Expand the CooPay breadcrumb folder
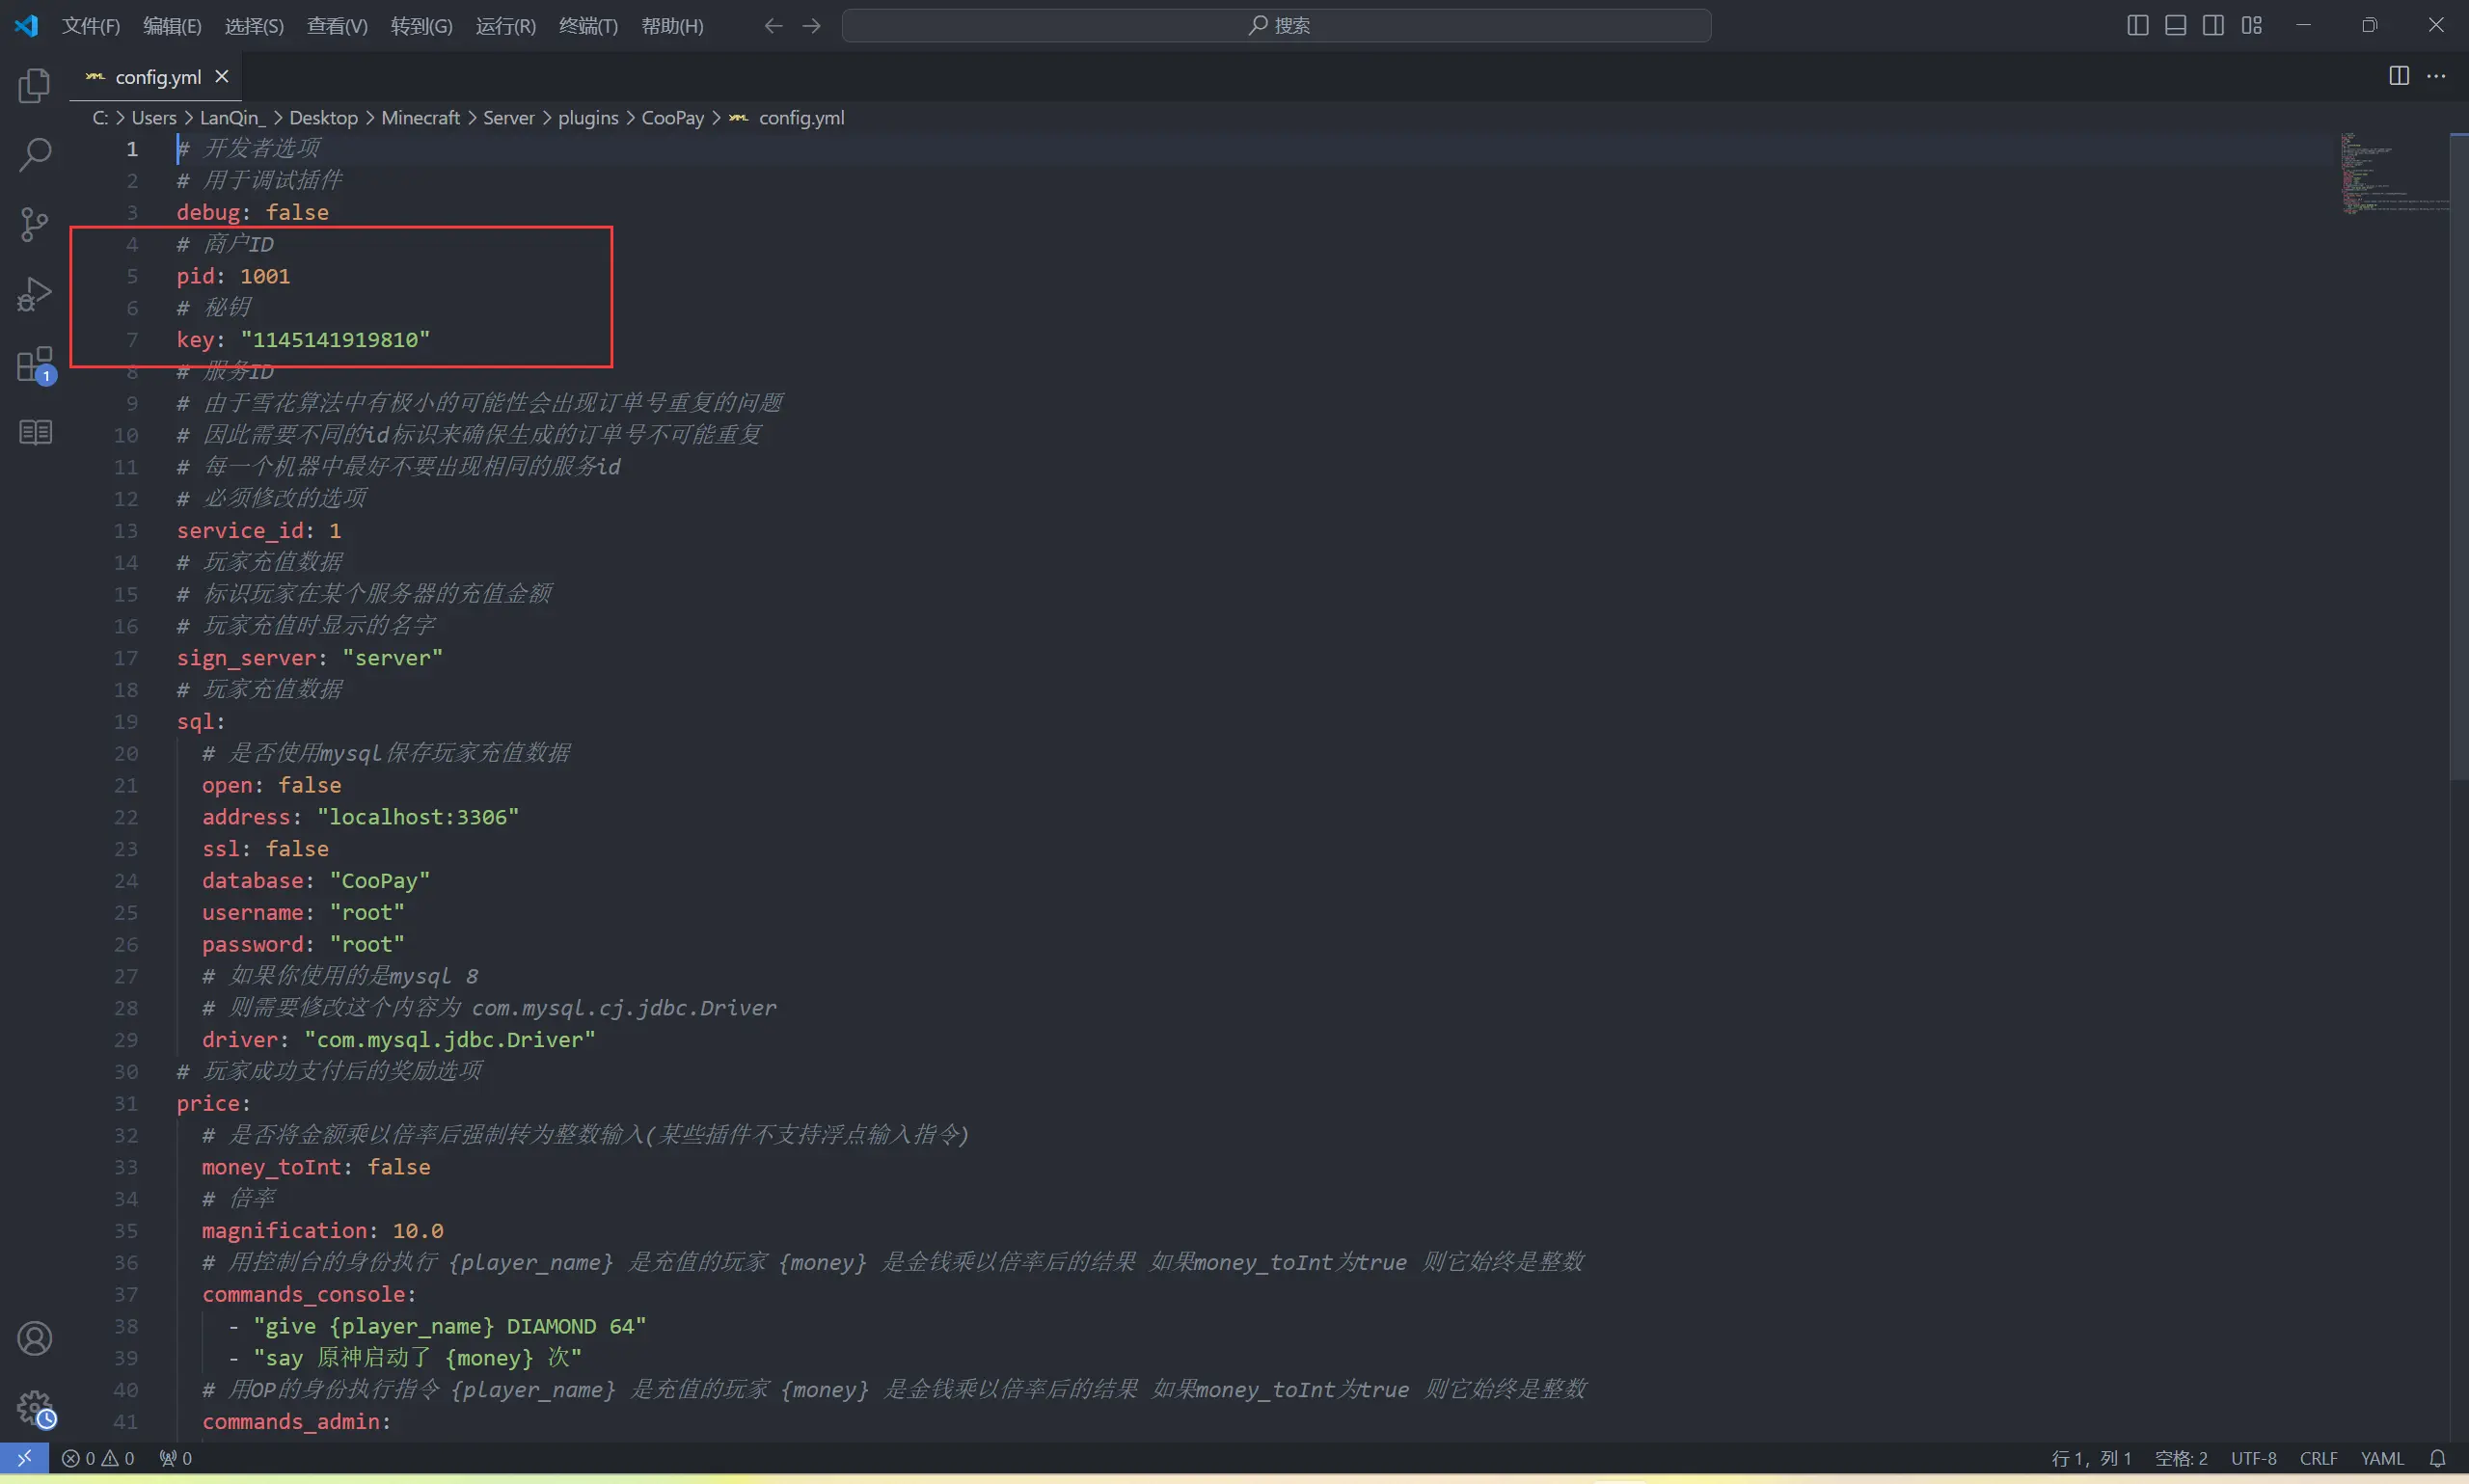The image size is (2469, 1484). (x=672, y=118)
